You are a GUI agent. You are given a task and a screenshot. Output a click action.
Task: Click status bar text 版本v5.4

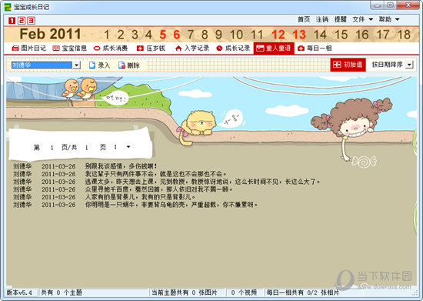coord(19,293)
